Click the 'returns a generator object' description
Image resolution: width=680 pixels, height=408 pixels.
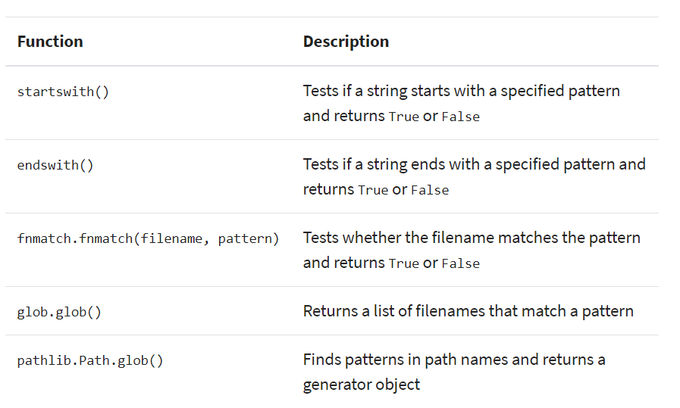(x=453, y=360)
